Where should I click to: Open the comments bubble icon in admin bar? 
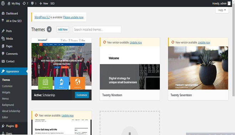32,4
